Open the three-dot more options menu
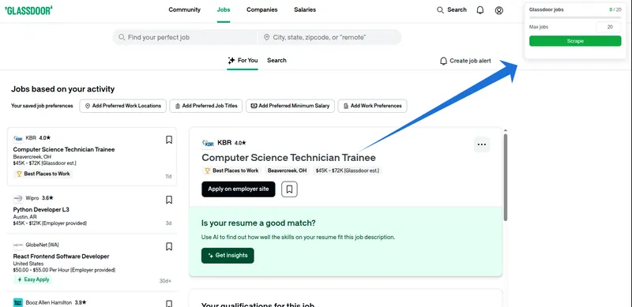 click(x=482, y=144)
